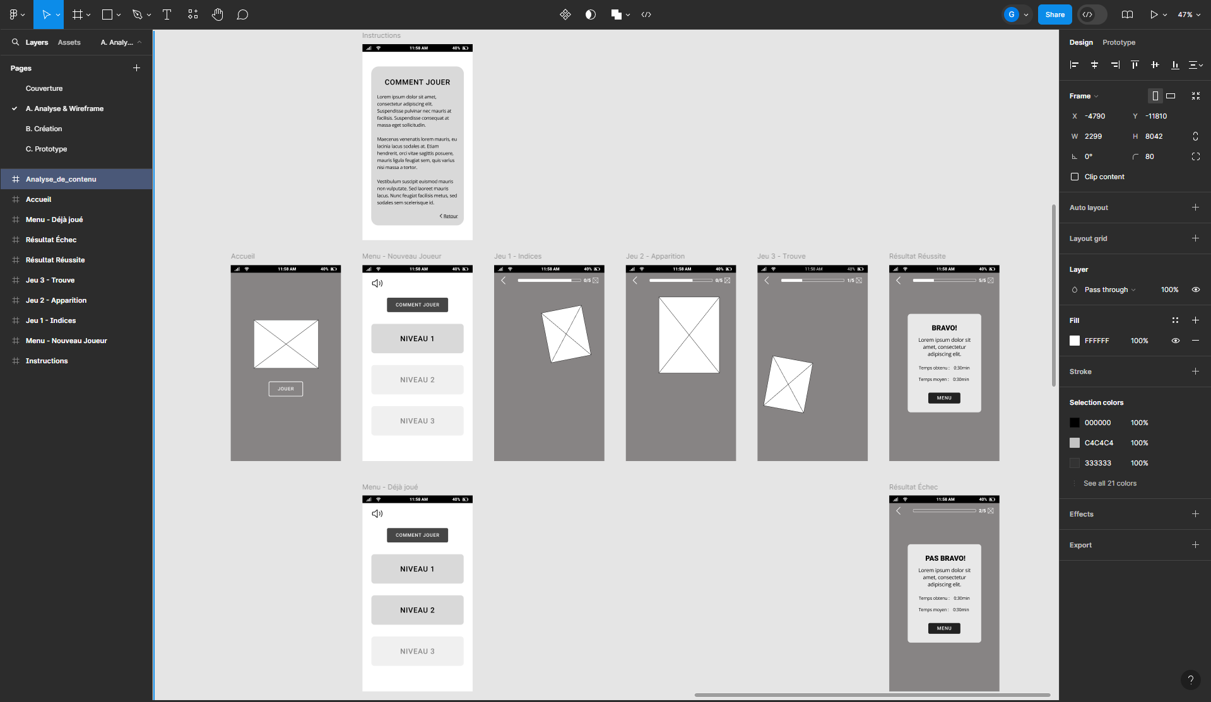Viewport: 1211px width, 702px height.
Task: Select the FFFFFF fill color swatch
Action: click(1074, 341)
